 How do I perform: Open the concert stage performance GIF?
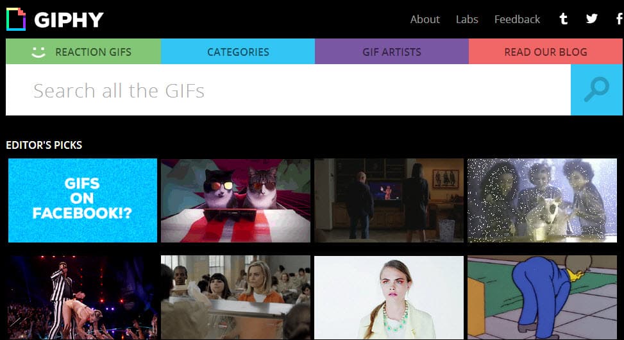tap(83, 298)
